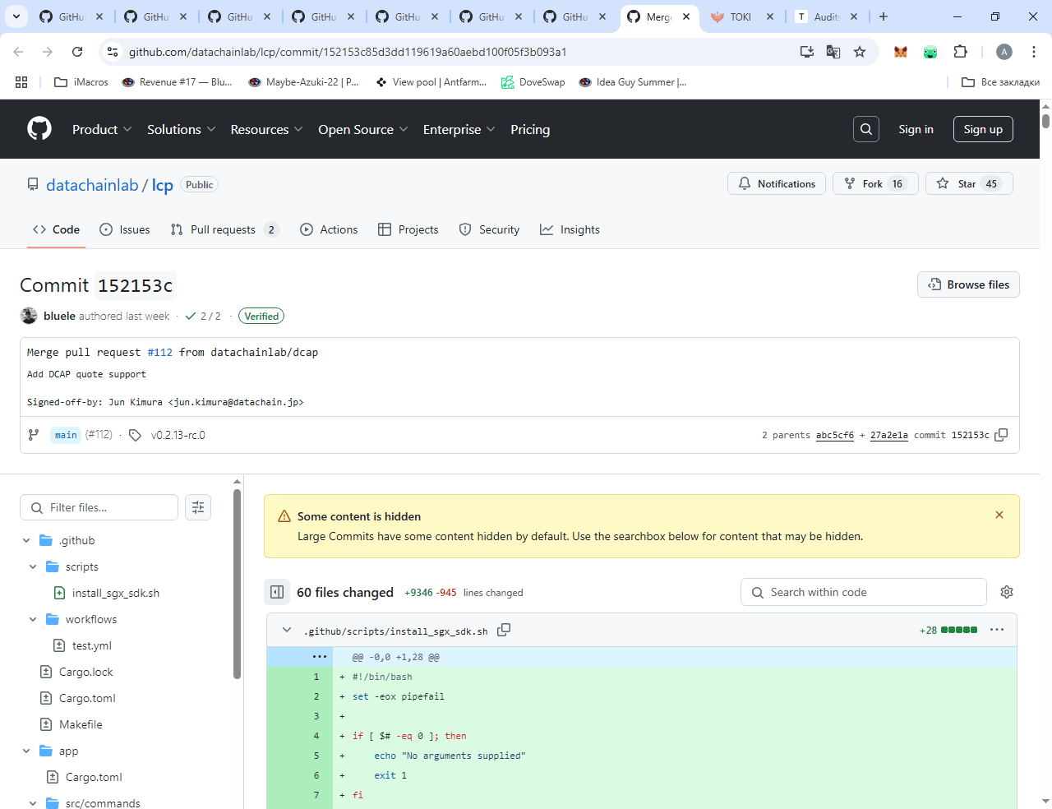Open a new browser tab
The image size is (1052, 809).
(x=884, y=16)
